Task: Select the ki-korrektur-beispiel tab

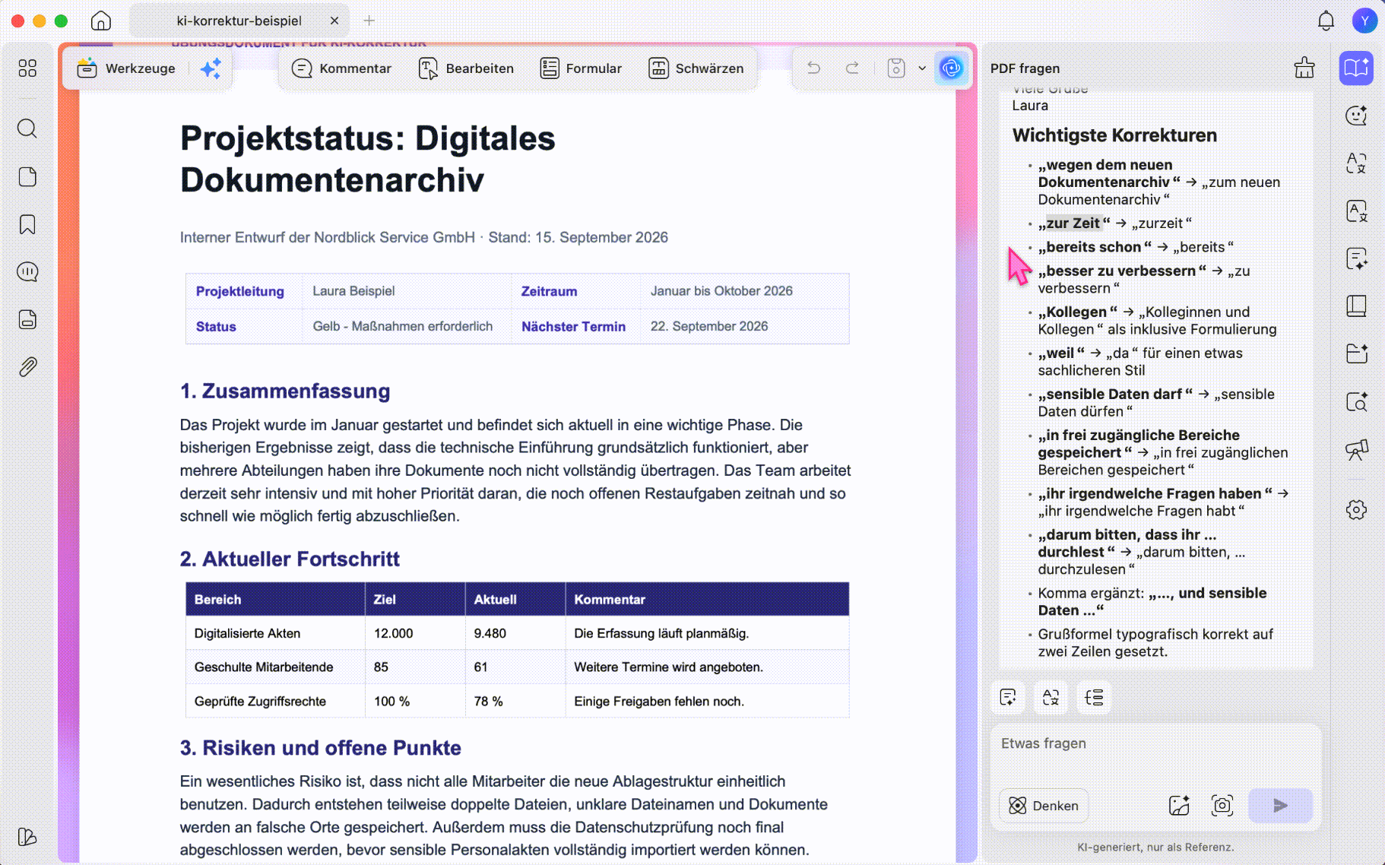Action: pos(239,21)
